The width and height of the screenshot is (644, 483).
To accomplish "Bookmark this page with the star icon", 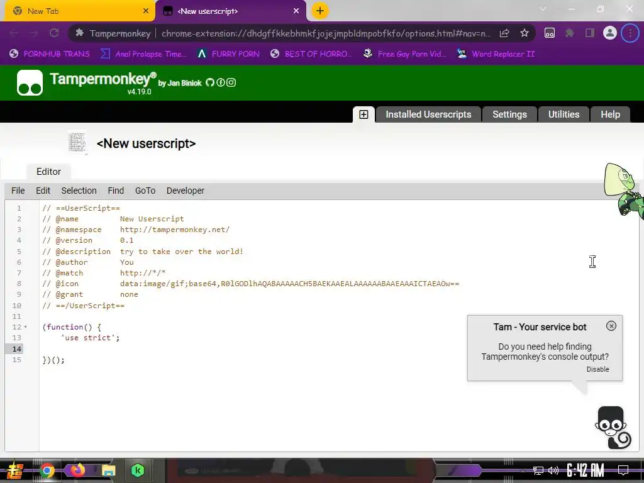I will (x=524, y=33).
